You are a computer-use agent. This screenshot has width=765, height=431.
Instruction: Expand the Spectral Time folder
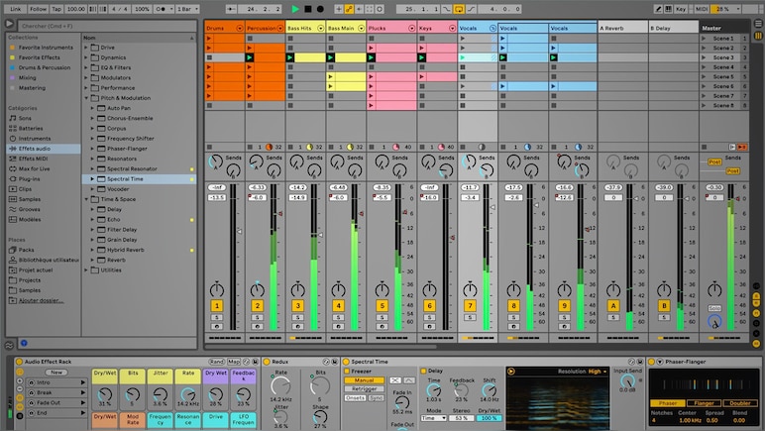coord(92,179)
